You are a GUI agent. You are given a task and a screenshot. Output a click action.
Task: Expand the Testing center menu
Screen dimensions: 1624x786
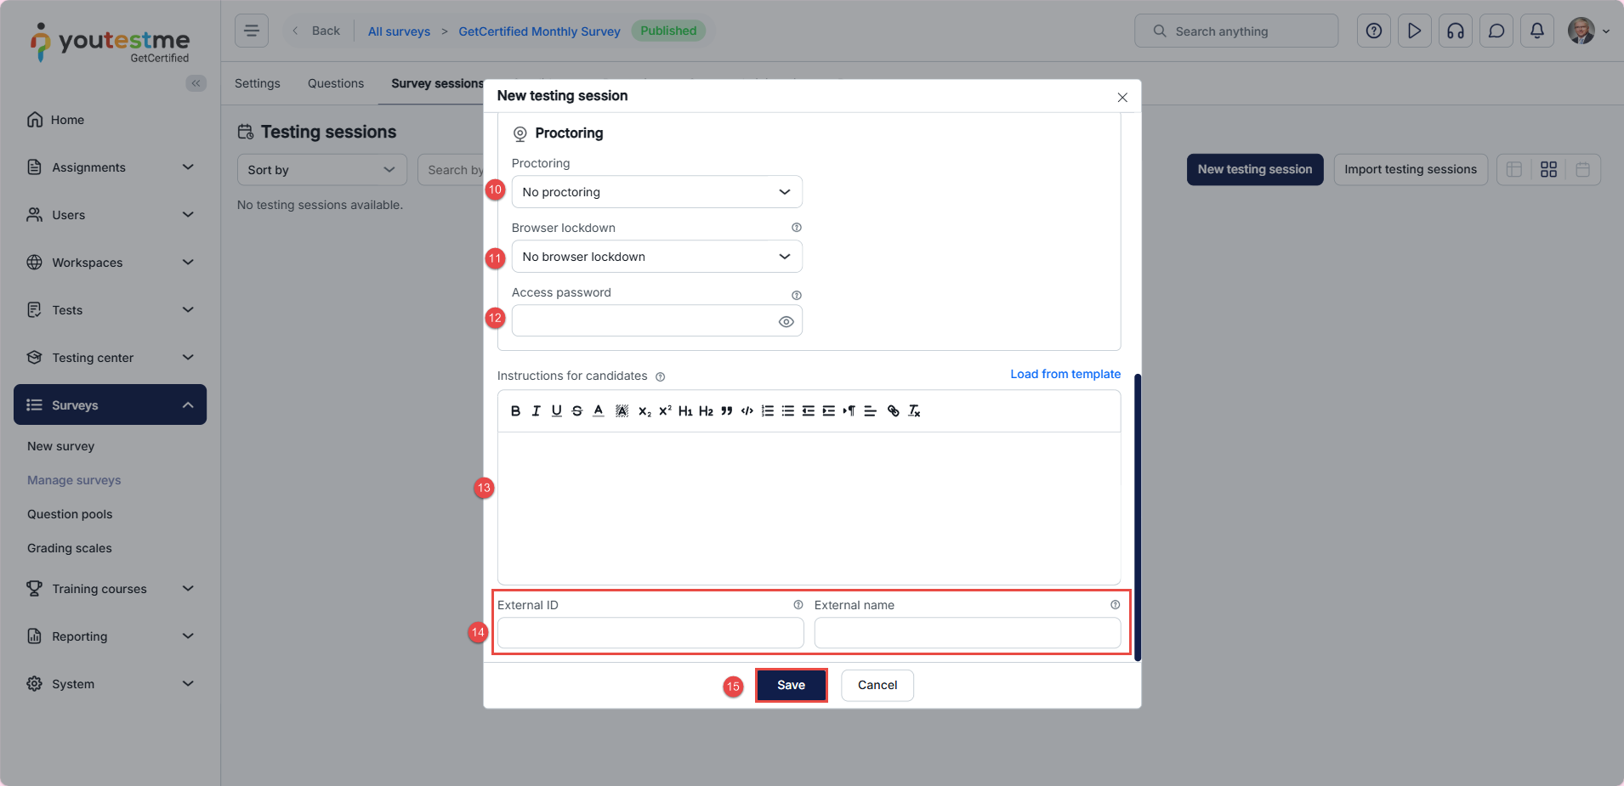coord(111,358)
